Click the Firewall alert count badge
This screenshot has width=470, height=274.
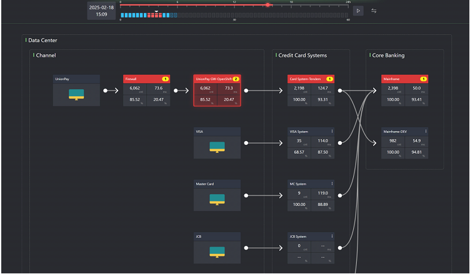pos(165,79)
